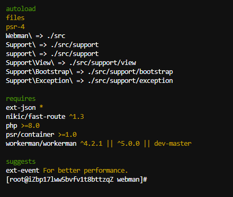Click after the shell prompt '#' symbol
Viewport: 233px width, 197px height.
click(150, 180)
